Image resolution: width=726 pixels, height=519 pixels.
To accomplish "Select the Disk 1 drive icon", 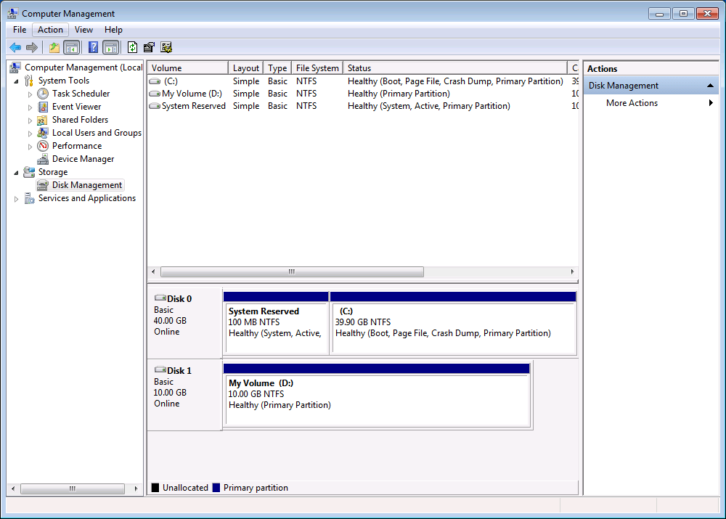I will tap(160, 370).
